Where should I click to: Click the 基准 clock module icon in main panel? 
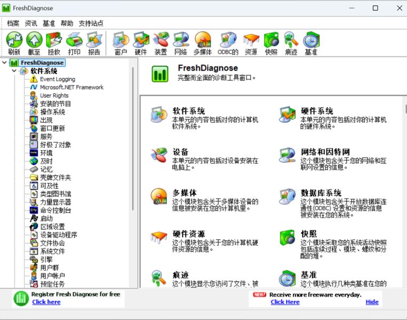coord(287,278)
